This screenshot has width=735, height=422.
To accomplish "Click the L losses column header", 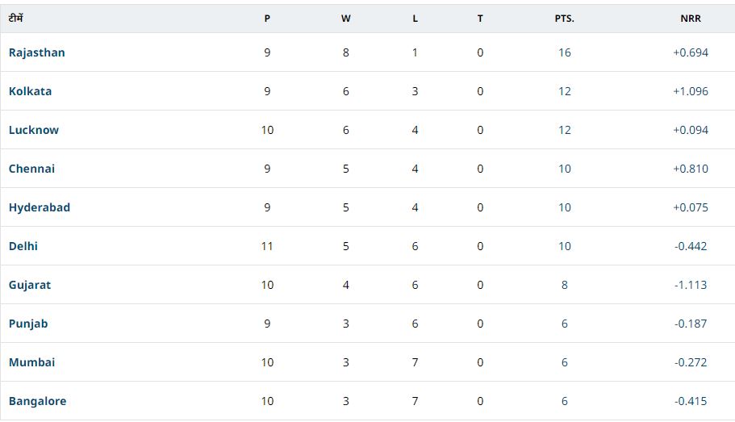I will [416, 19].
